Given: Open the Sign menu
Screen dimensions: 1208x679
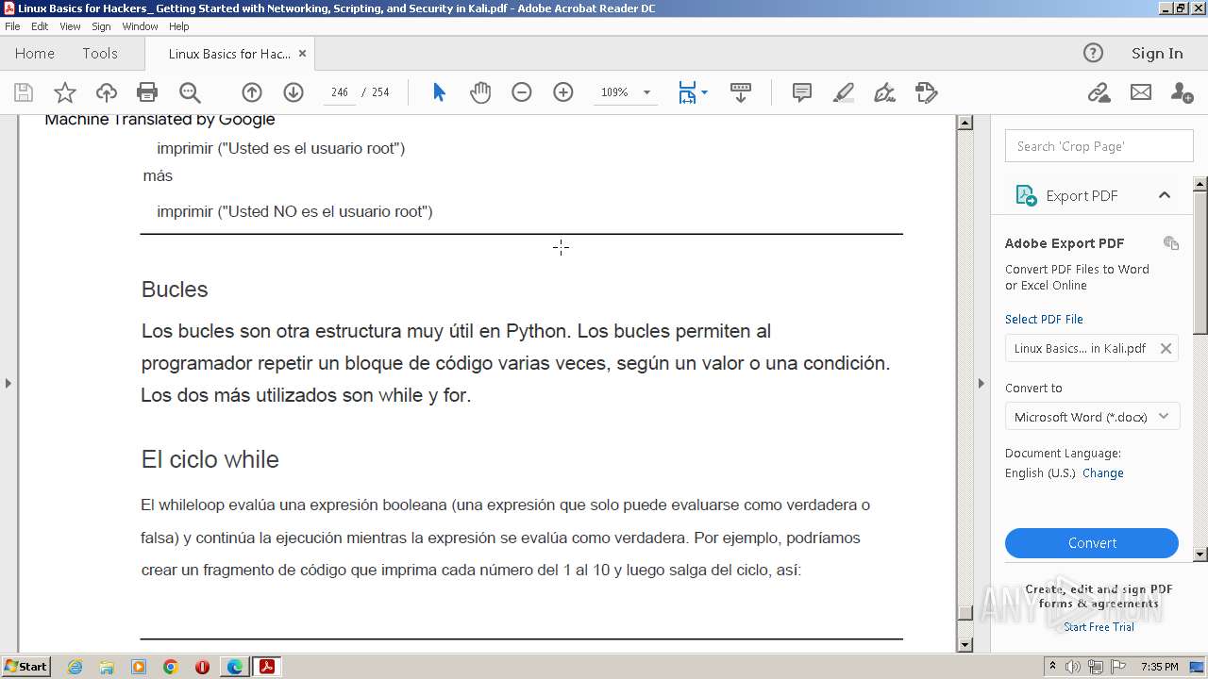Looking at the screenshot, I should [101, 26].
